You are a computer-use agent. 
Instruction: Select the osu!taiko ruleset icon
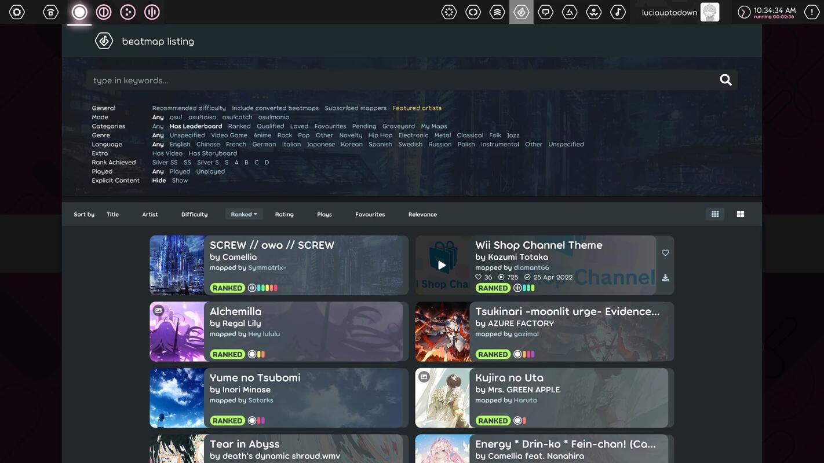pyautogui.click(x=104, y=12)
